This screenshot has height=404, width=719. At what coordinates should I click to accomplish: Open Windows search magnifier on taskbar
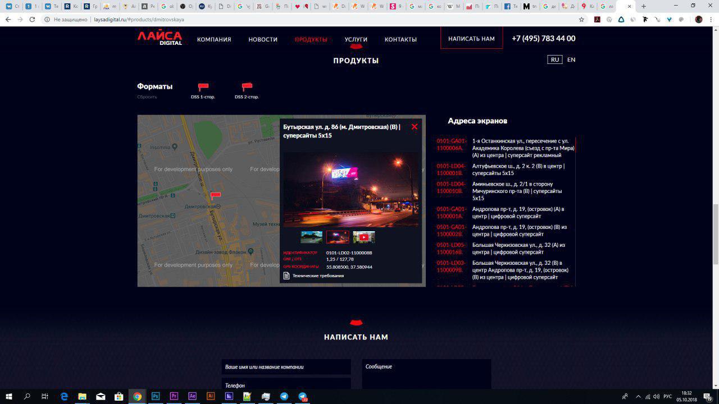pyautogui.click(x=27, y=396)
